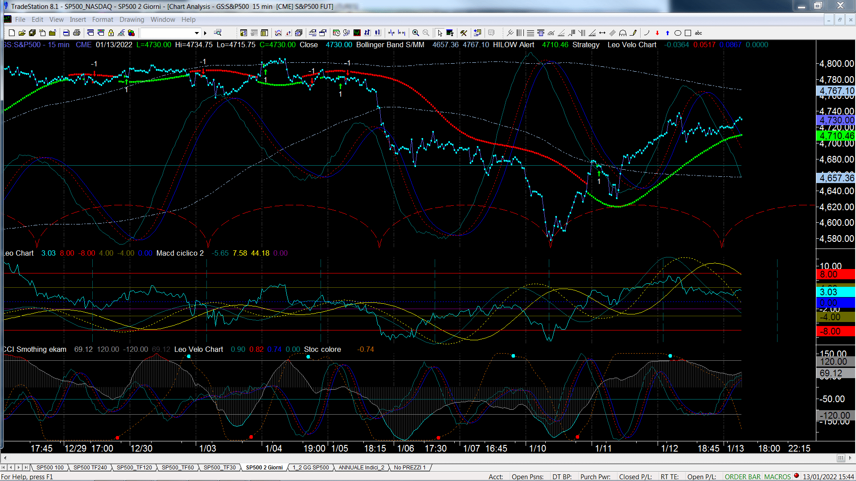Open a workspace with the folder icon
Viewport: 856px width, 481px height.
tap(22, 33)
